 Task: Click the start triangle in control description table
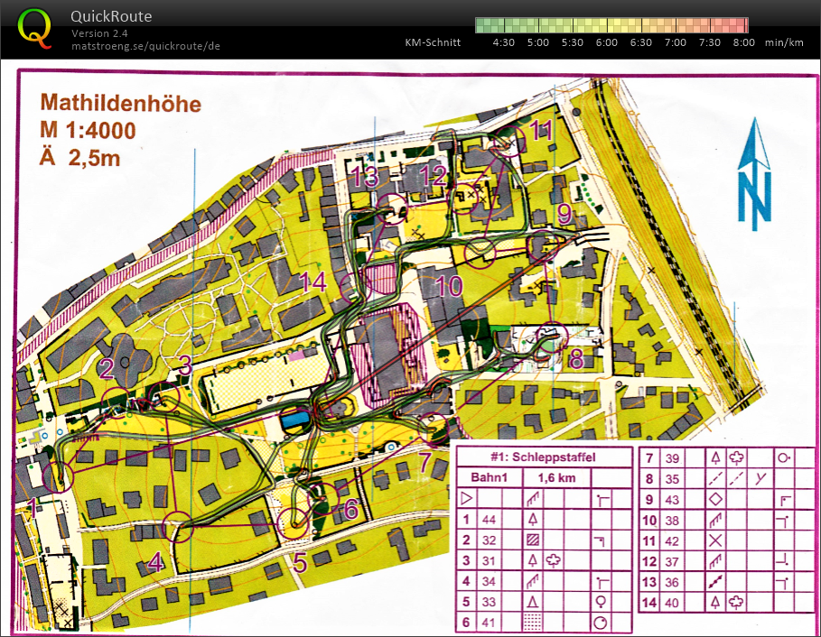(x=466, y=497)
